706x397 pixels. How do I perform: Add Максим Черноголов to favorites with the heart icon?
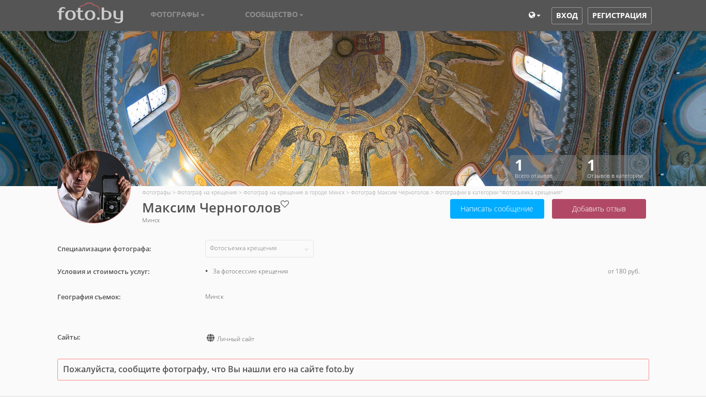285,204
